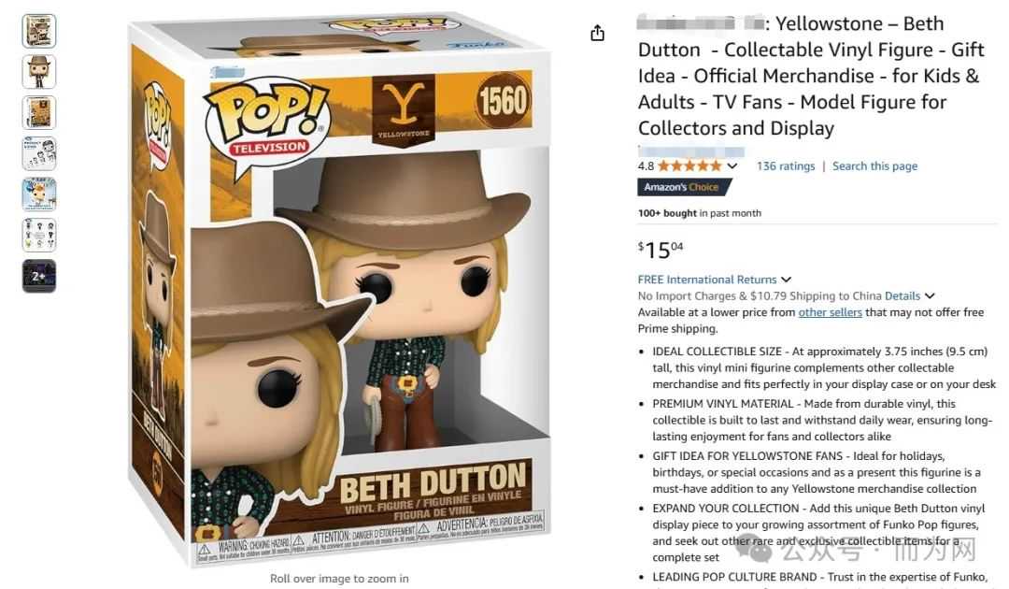Select the second thumbnail of unboxed figure

pyautogui.click(x=39, y=71)
